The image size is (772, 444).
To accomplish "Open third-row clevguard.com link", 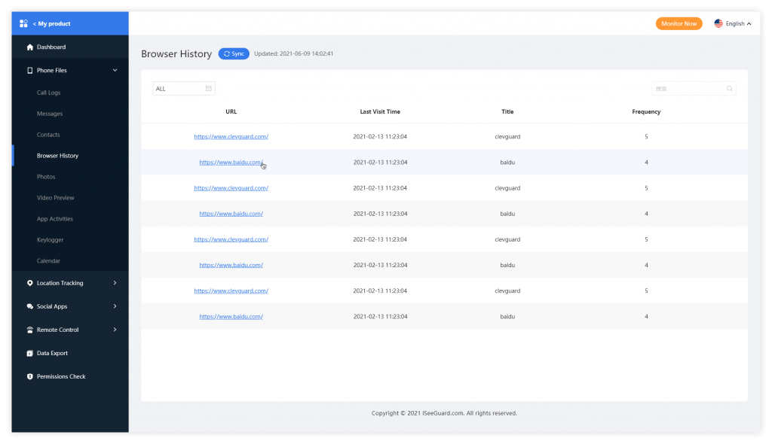I will 231,188.
